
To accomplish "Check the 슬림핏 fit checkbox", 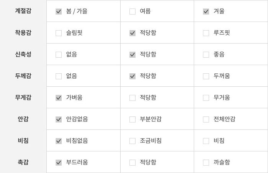I will click(59, 33).
